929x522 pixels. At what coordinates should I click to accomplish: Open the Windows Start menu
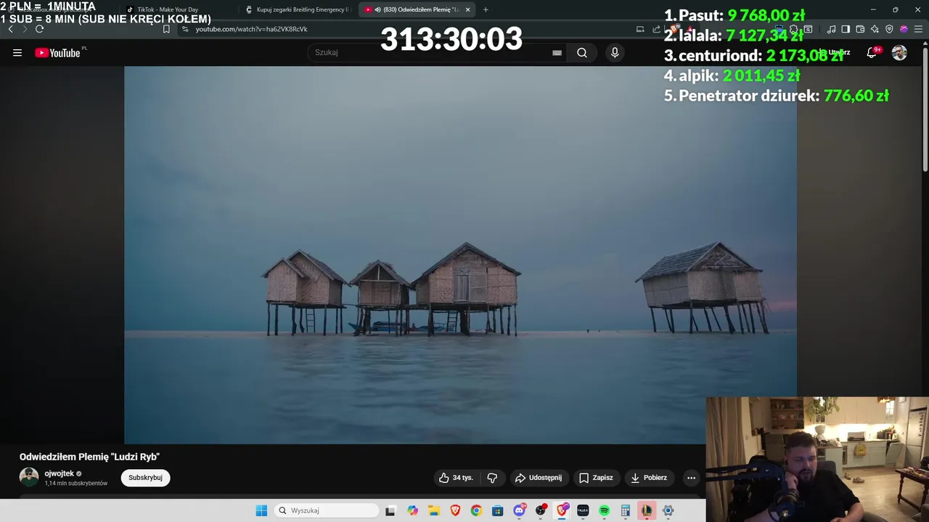261,510
